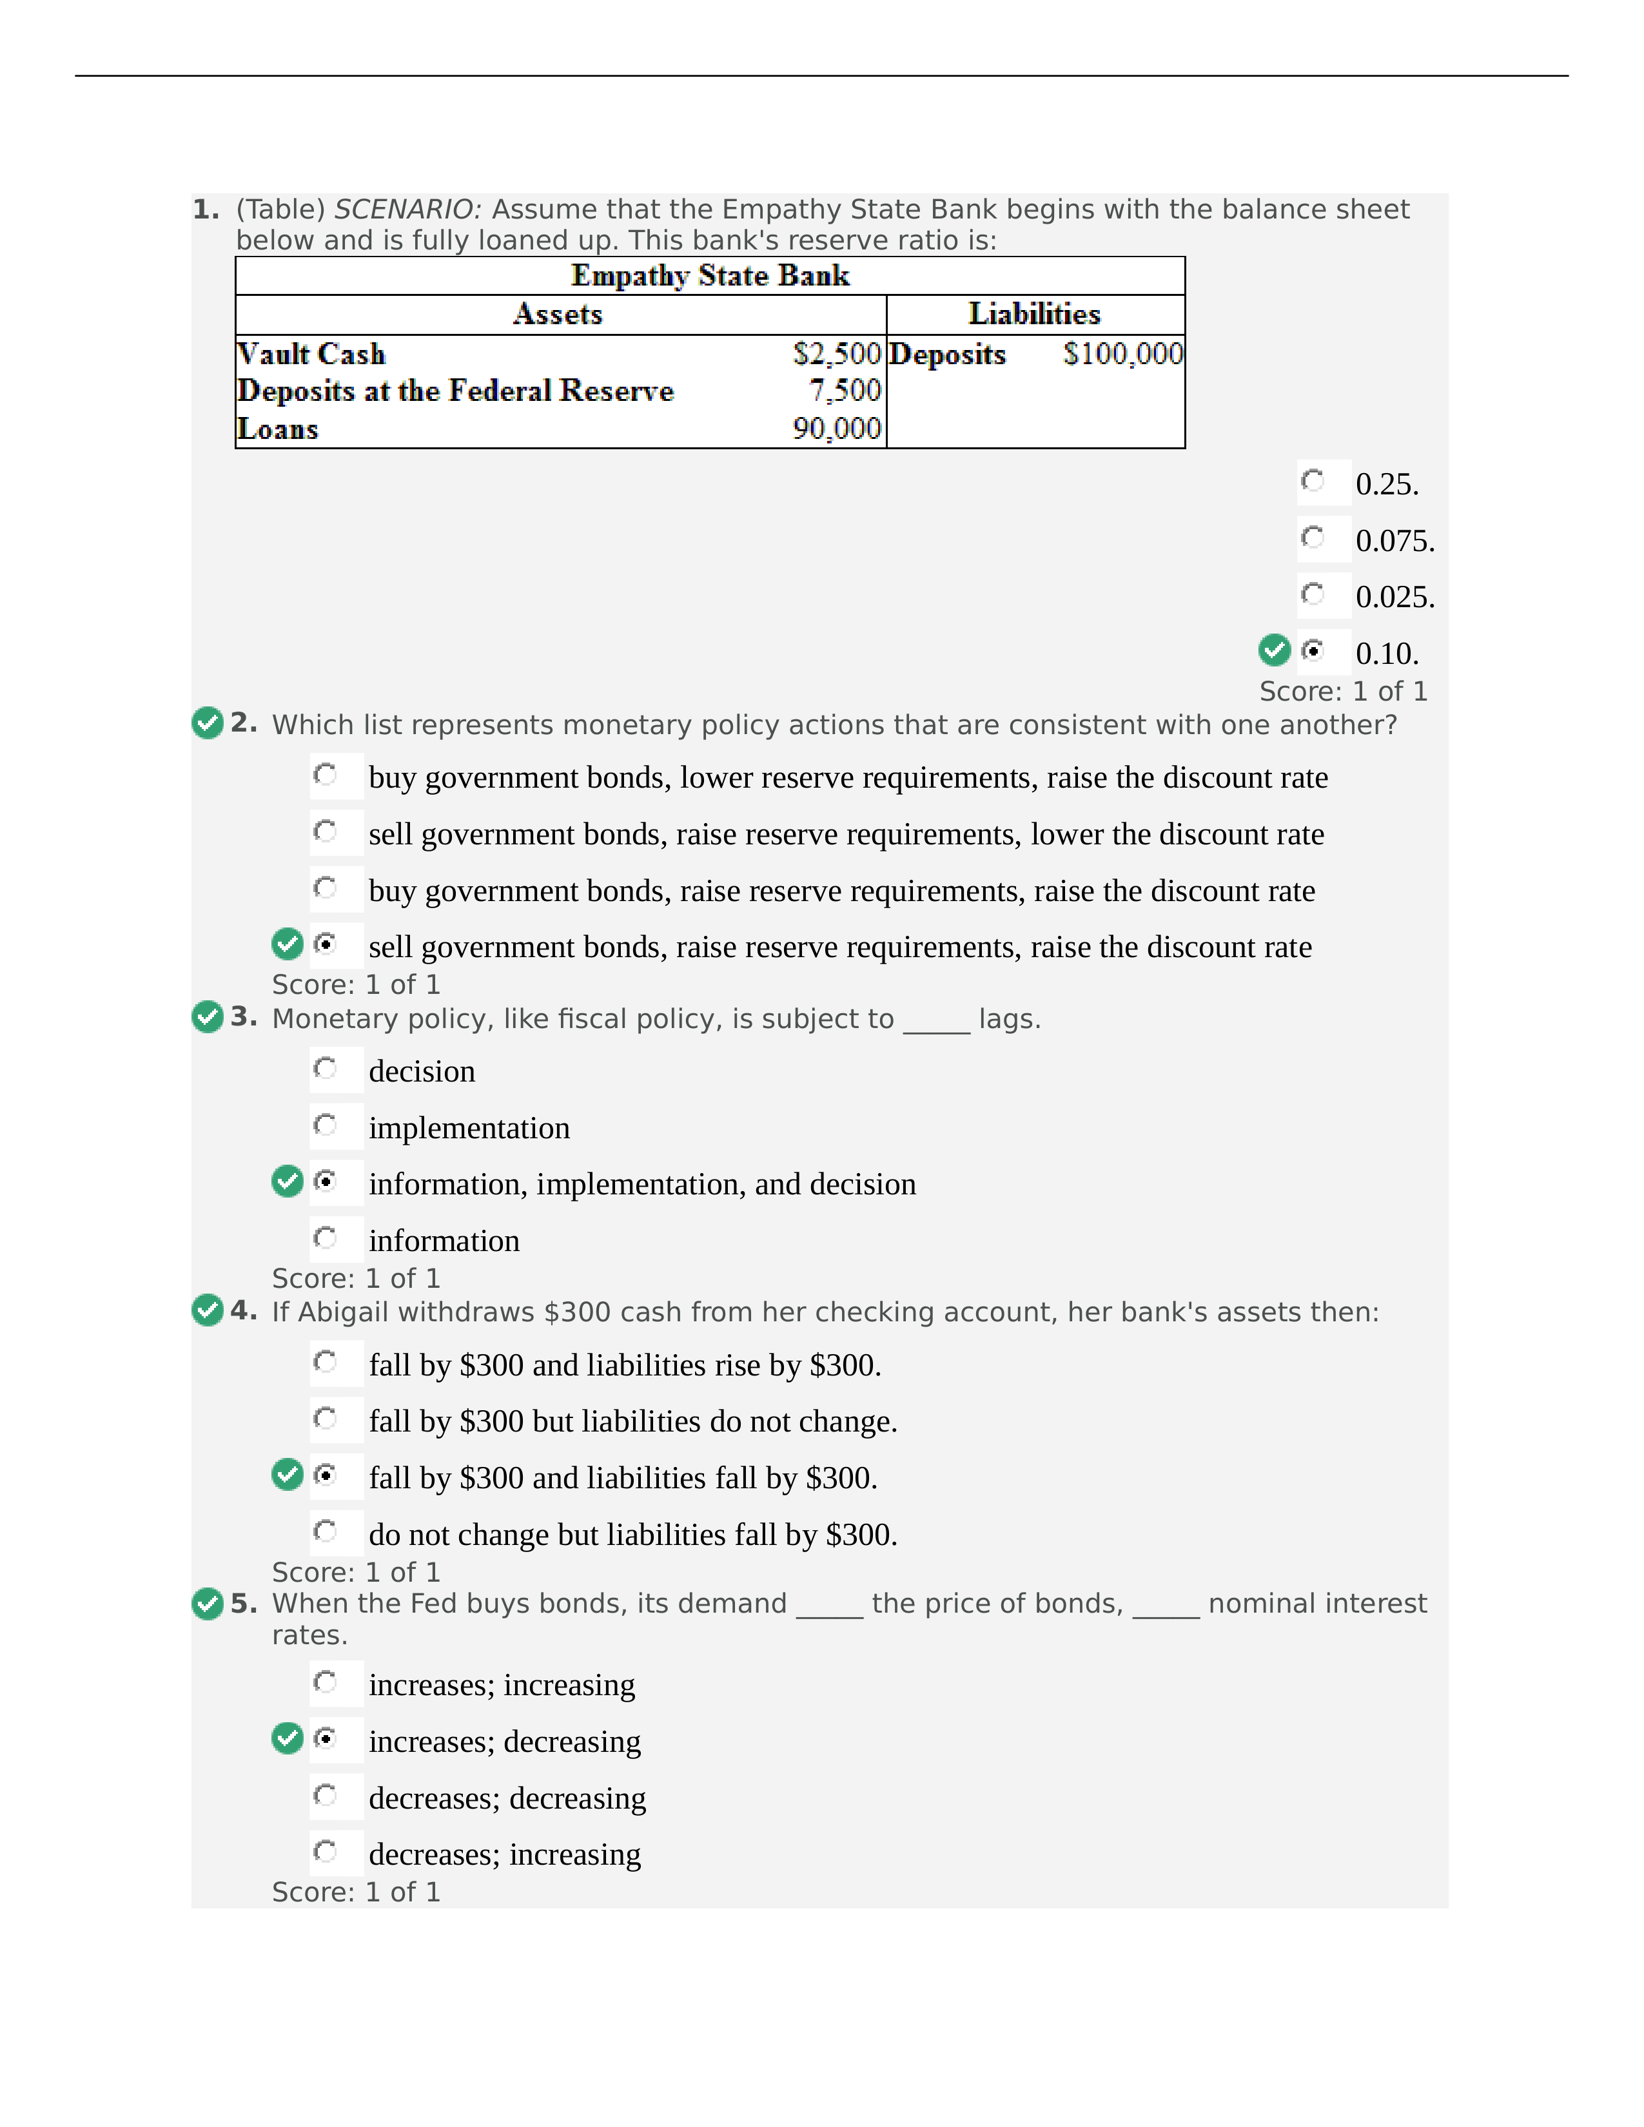Viewport: 1644px width, 2127px height.
Task: Choose 'sell bonds, lower the discount rate' radio
Action: (326, 831)
